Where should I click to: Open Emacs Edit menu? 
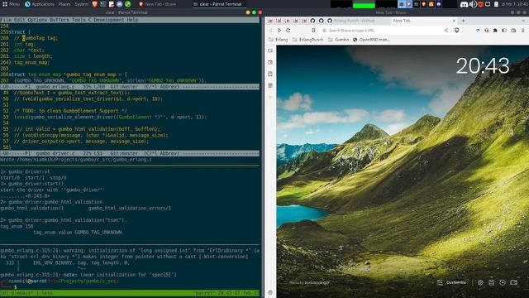click(x=19, y=20)
